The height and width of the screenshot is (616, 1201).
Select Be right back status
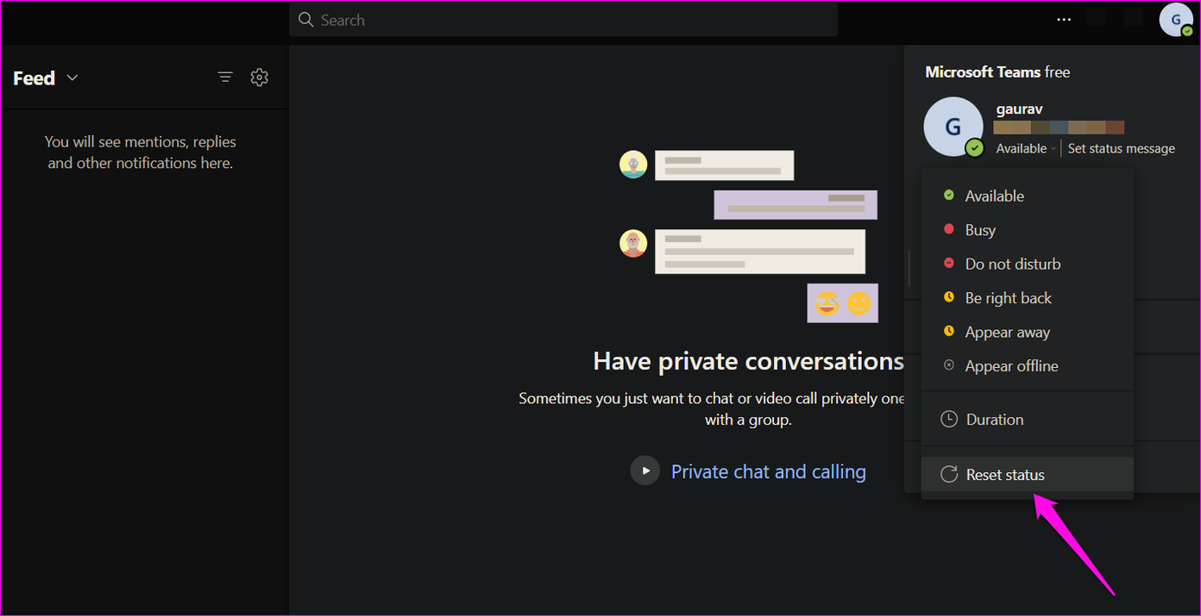click(1028, 298)
